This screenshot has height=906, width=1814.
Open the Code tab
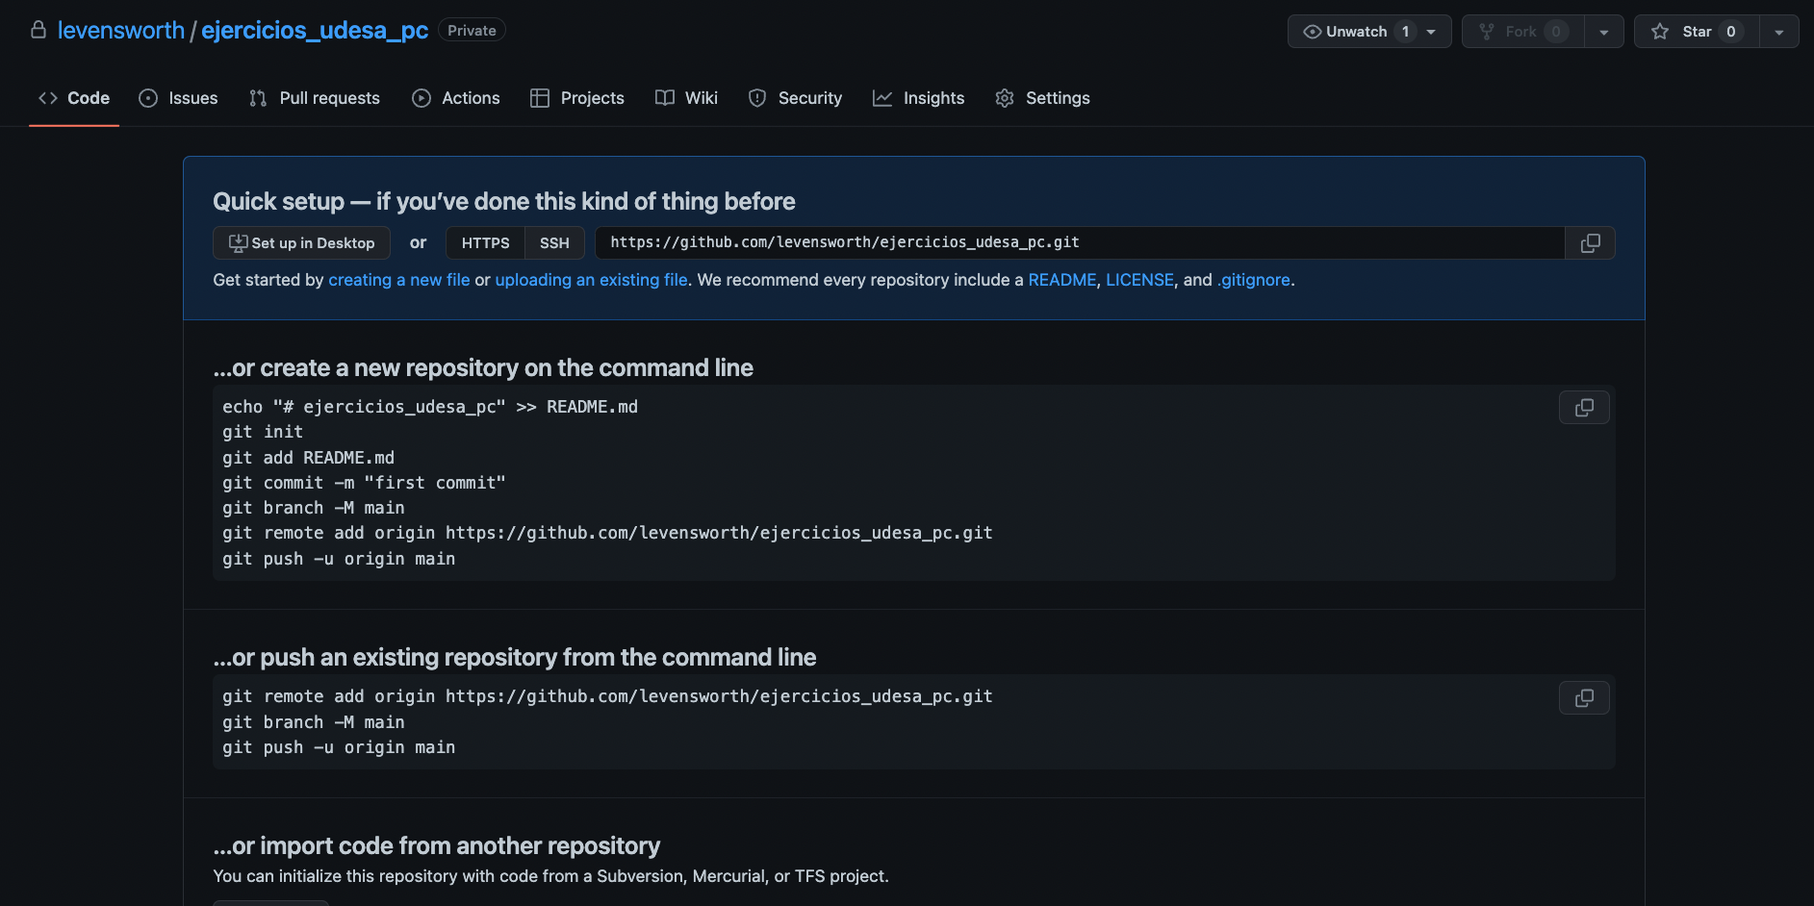[74, 98]
